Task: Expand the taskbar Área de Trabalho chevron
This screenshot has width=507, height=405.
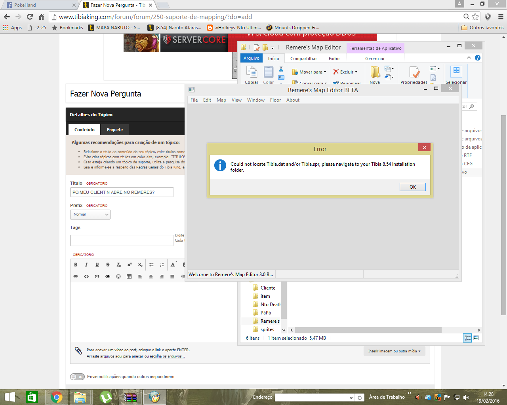Action: click(x=409, y=394)
